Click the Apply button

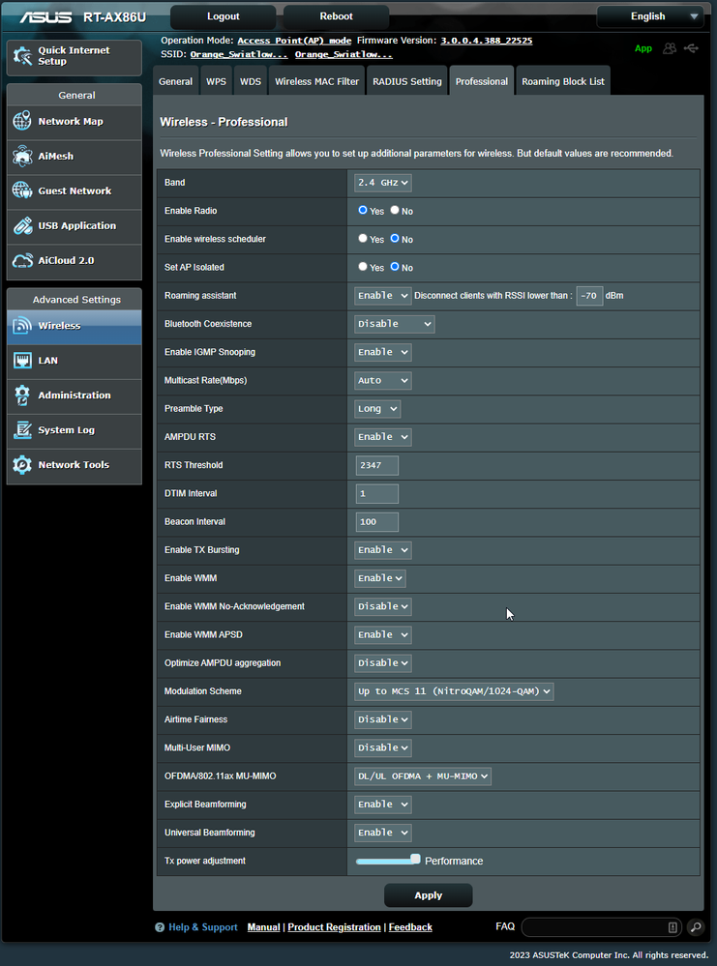pyautogui.click(x=428, y=894)
